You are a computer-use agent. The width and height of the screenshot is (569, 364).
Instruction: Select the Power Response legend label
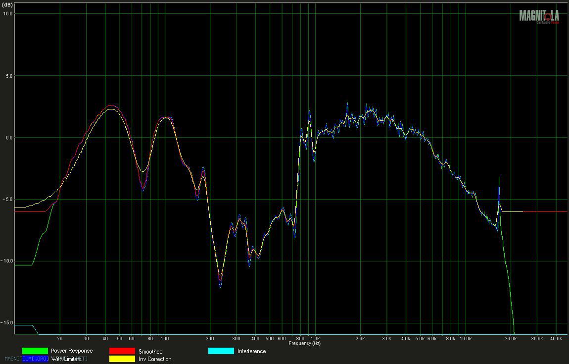coord(72,351)
